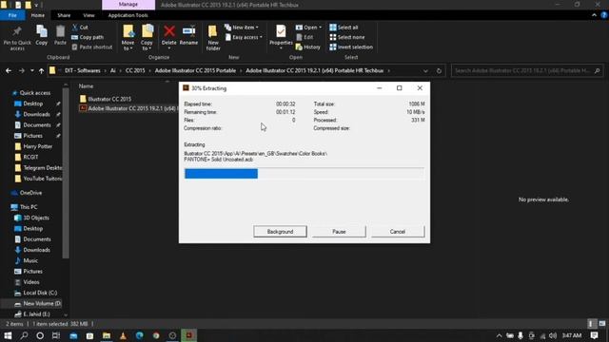This screenshot has height=342, width=609.
Task: Expand the Easy access dropdown
Action: 244,37
